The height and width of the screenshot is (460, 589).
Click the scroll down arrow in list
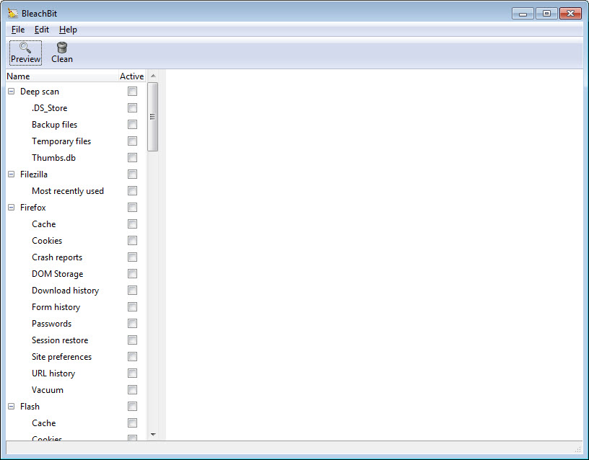click(x=152, y=435)
